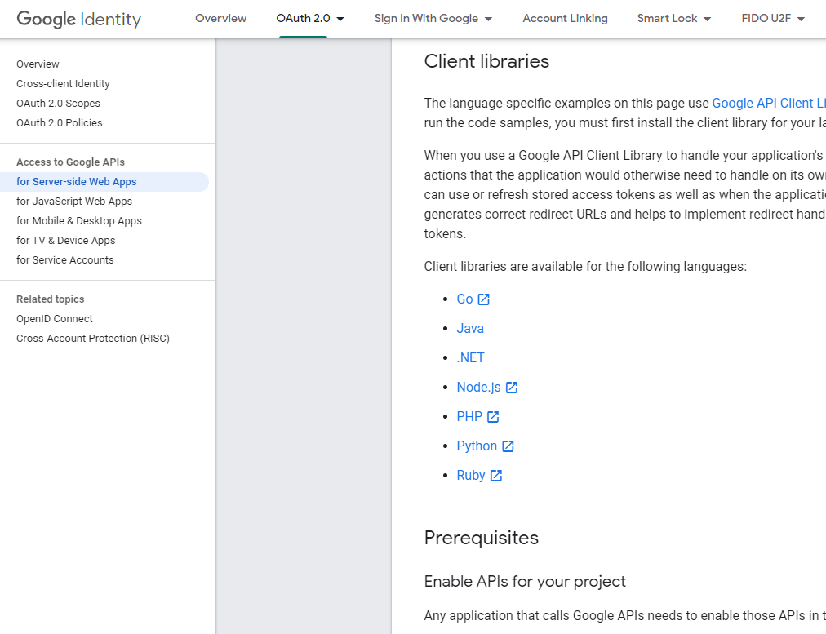Expand the Sign In With Google dropdown arrow

coord(488,19)
